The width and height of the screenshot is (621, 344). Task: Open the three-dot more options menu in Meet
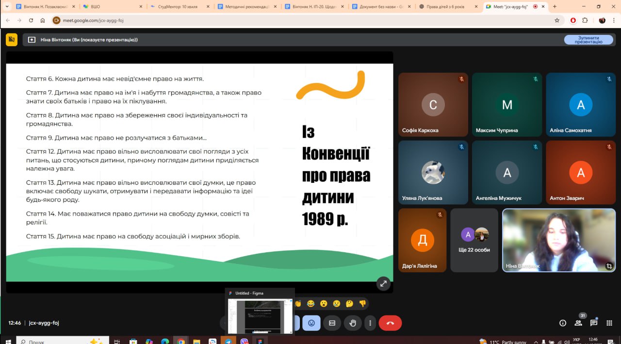[370, 323]
